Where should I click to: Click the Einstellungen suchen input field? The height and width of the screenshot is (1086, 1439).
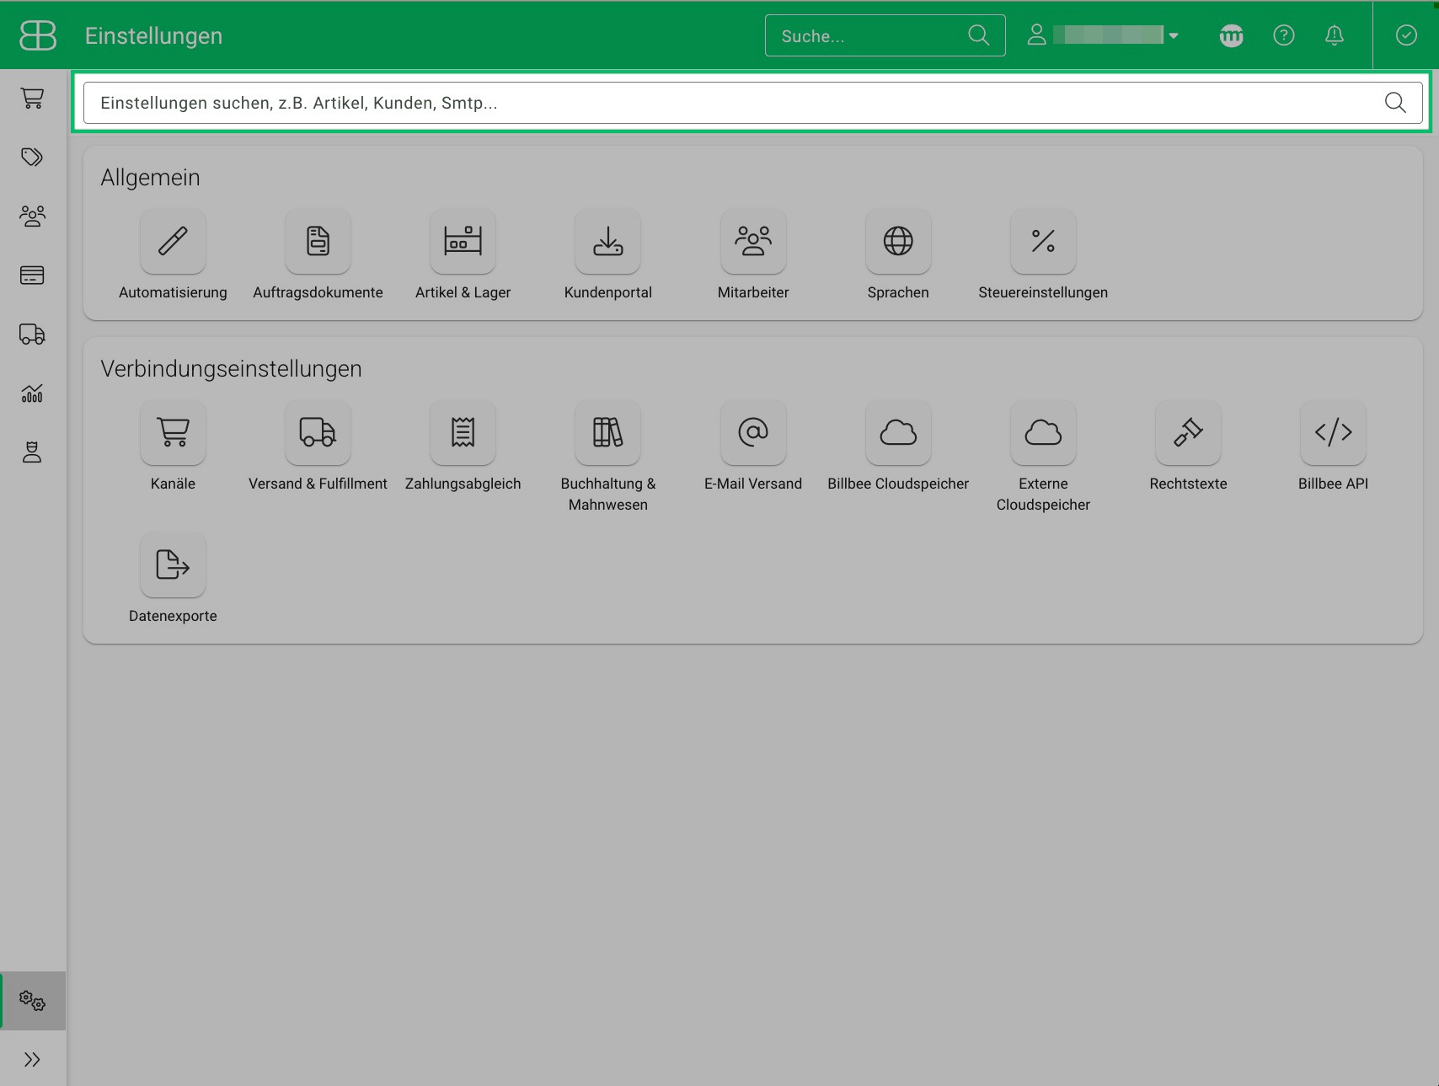(753, 103)
